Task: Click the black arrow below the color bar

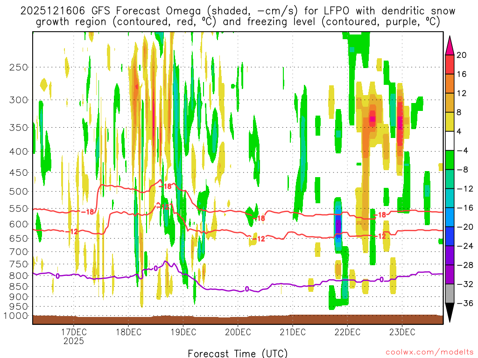Action: [x=450, y=313]
